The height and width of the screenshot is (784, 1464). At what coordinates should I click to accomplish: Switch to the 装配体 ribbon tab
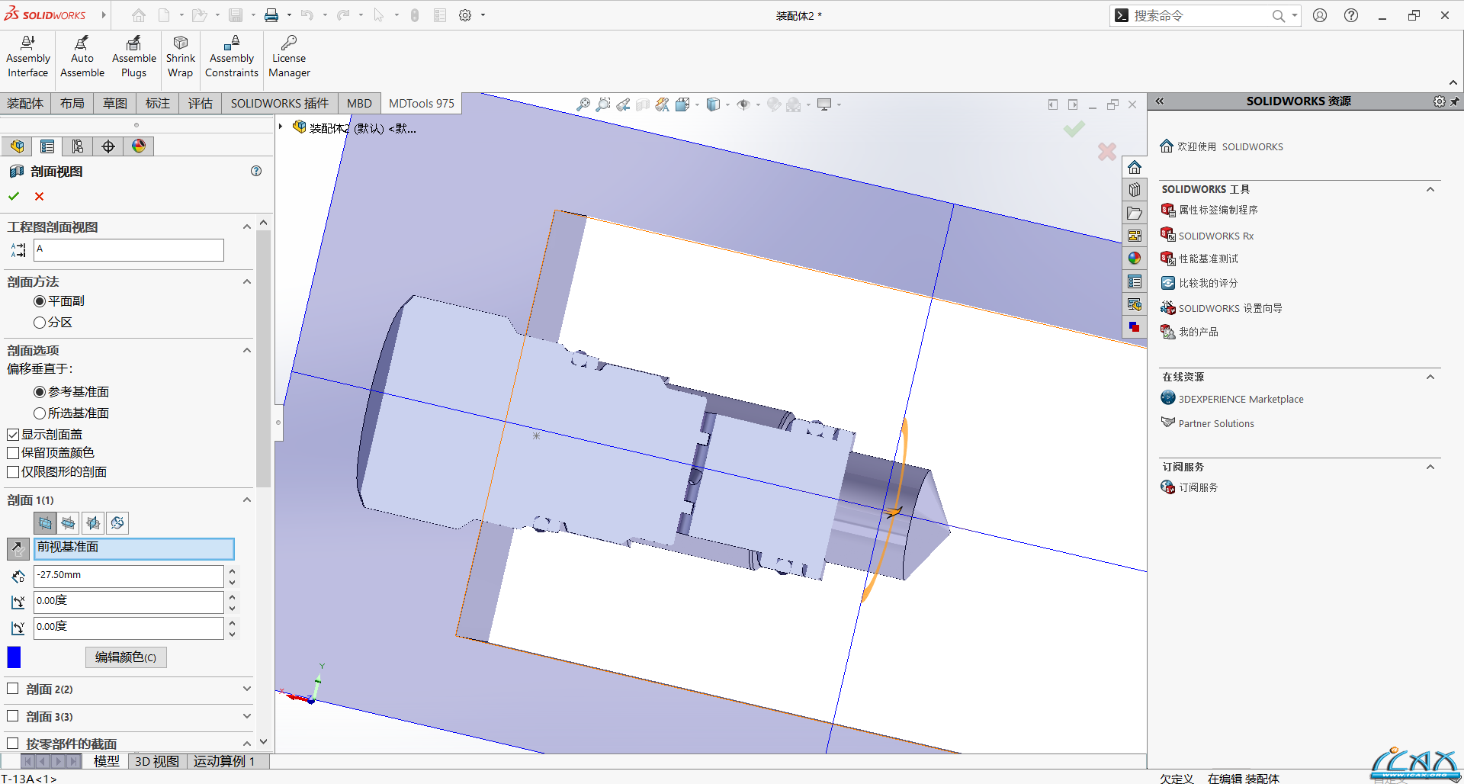point(25,103)
